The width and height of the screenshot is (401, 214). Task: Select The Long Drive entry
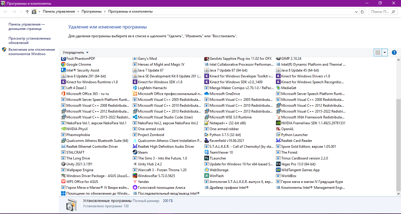[75, 158]
